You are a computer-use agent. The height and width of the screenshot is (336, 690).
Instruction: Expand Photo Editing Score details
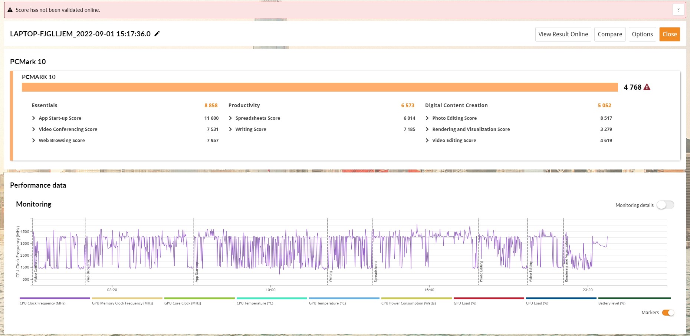point(427,118)
